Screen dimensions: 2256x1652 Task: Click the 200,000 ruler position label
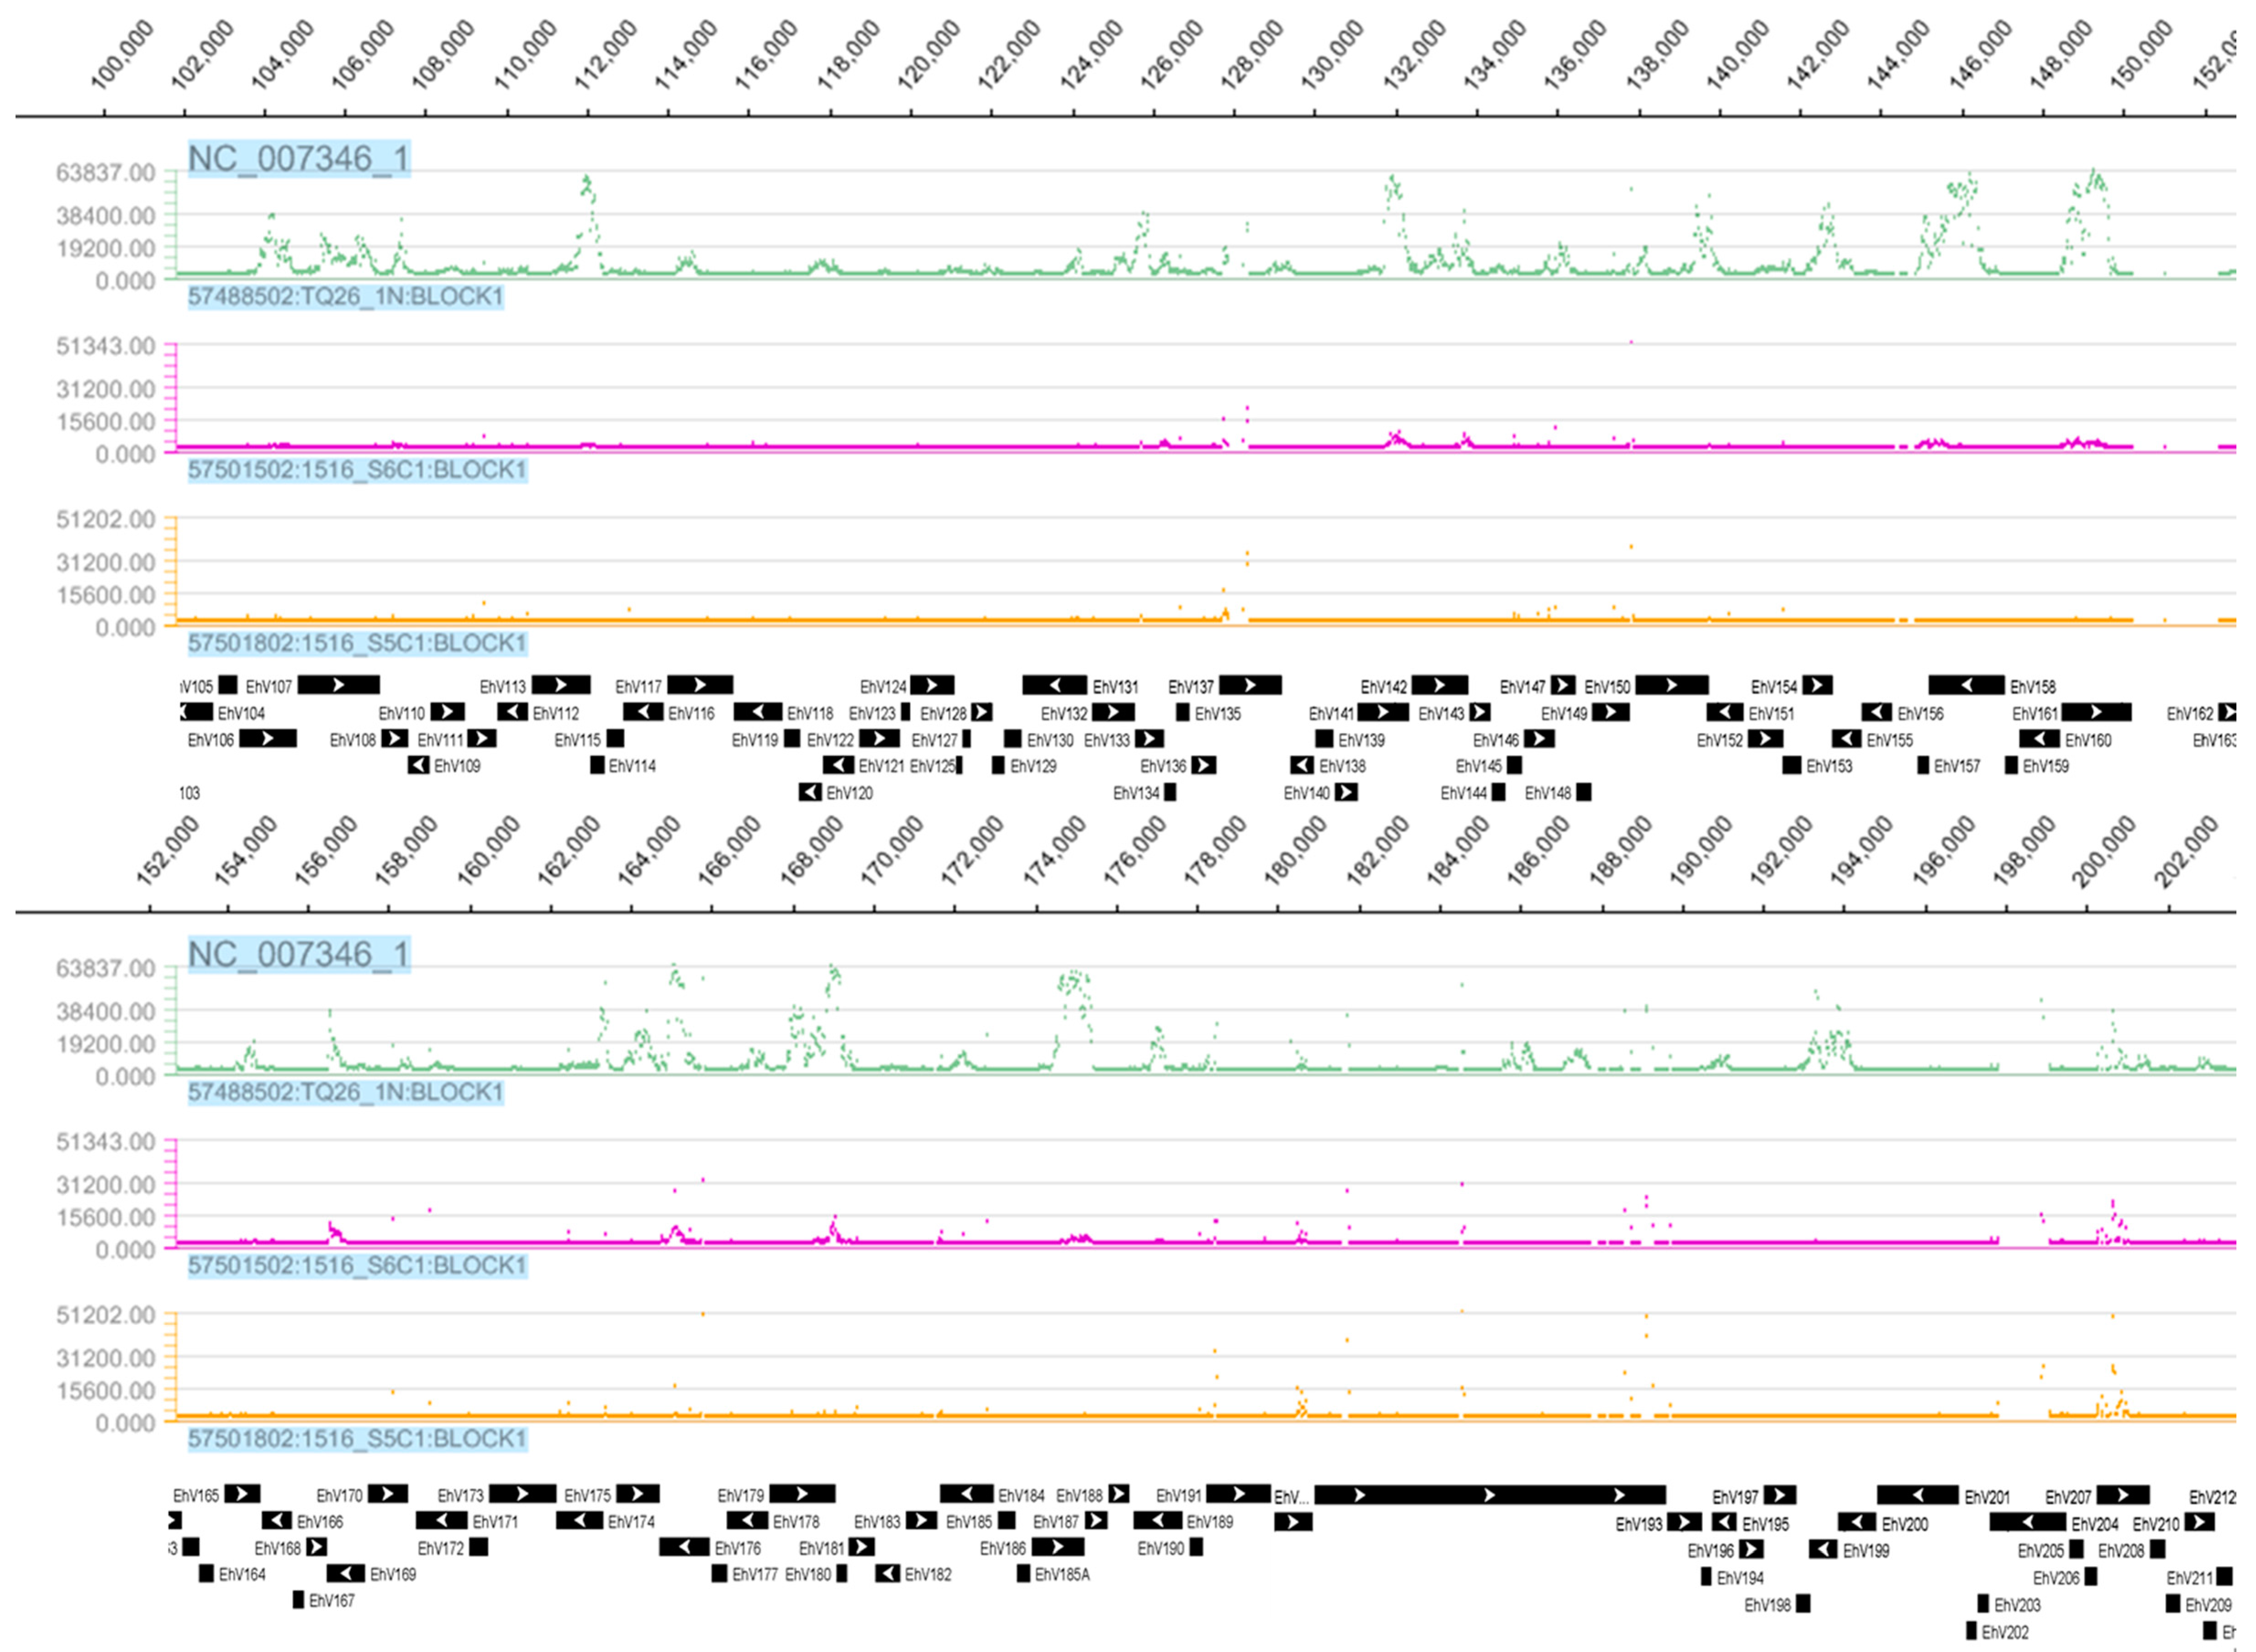click(x=2103, y=851)
